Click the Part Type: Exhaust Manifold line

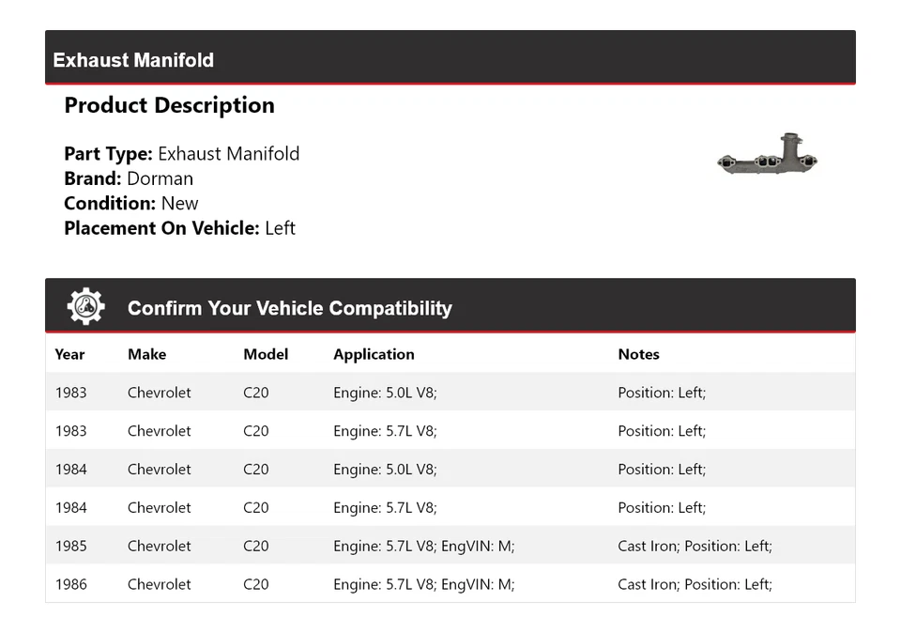coord(181,154)
